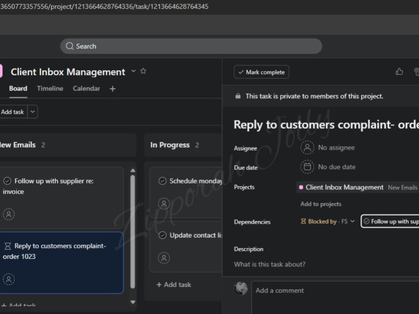Click assignee icon on Update contact list card

tap(164, 258)
